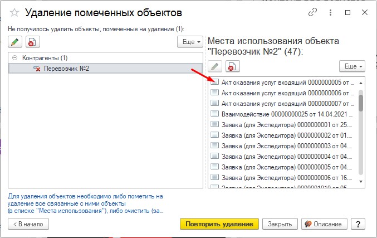
Task: Open help with the question mark button
Action: (x=358, y=224)
